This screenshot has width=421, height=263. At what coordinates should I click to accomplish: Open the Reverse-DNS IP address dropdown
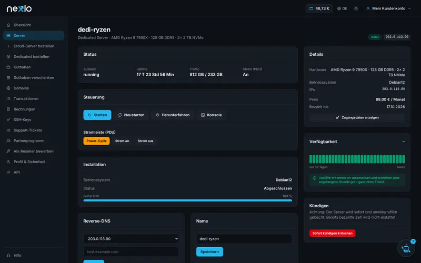(x=131, y=239)
